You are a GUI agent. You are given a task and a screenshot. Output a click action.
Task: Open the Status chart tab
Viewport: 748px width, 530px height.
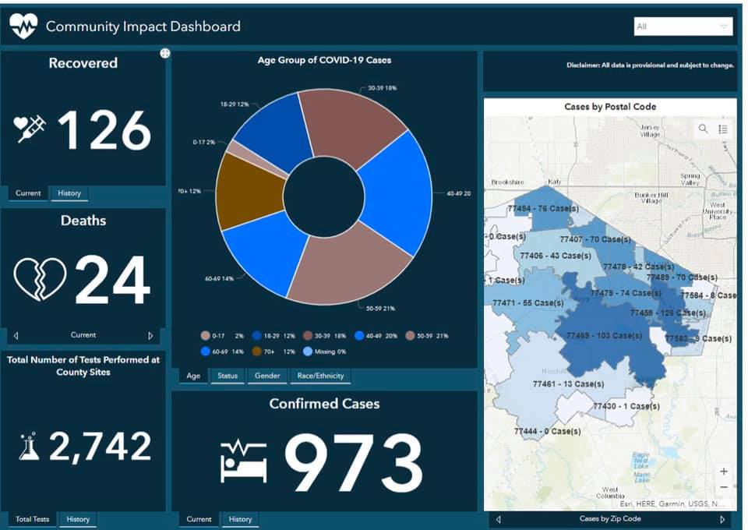point(228,376)
